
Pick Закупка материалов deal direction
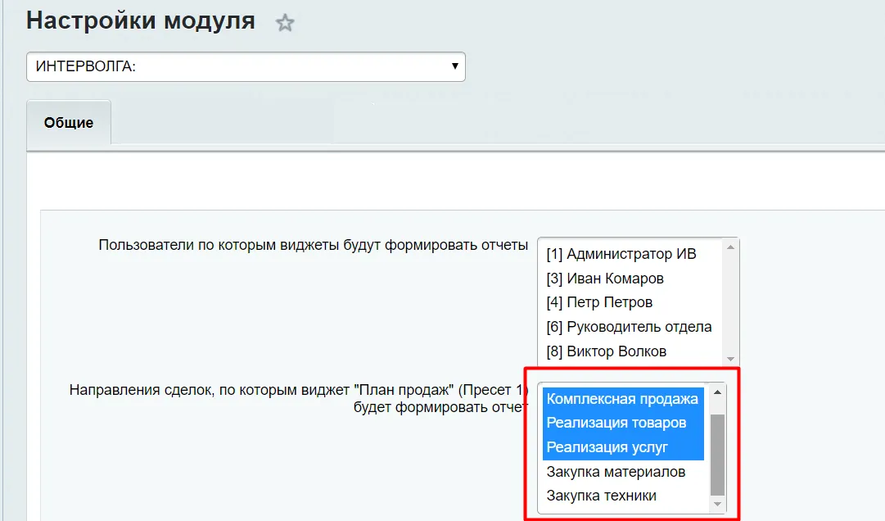(616, 472)
